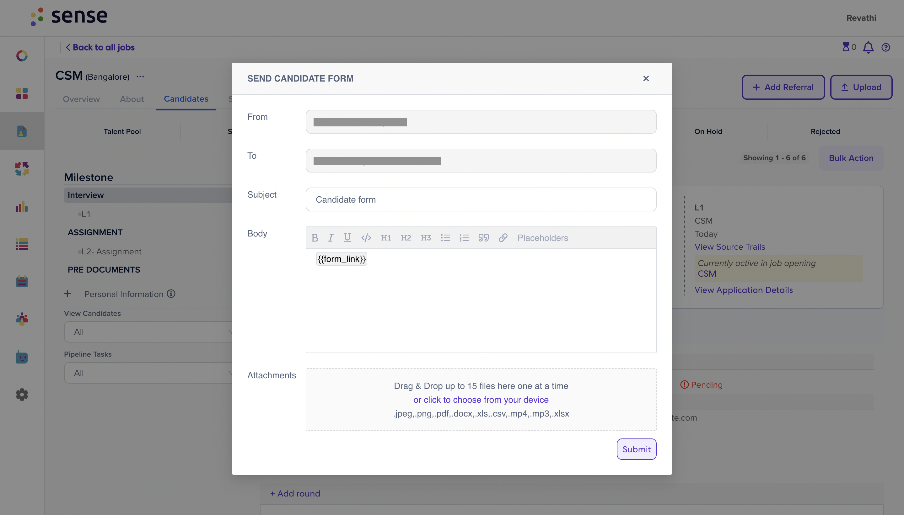Screen dimensions: 904x515
Task: Switch to the Overview tab
Action: [81, 99]
